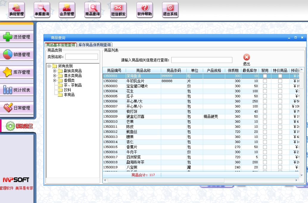The height and width of the screenshot is (203, 308).
Task: Switch to 库存商品保质期查询 tab
Action: [94, 45]
